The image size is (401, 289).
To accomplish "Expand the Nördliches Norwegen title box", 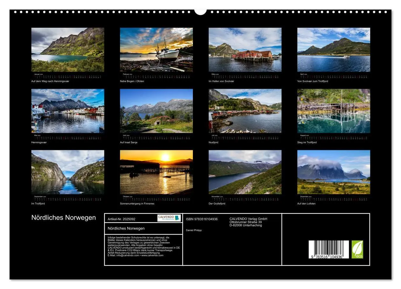I will [126, 228].
